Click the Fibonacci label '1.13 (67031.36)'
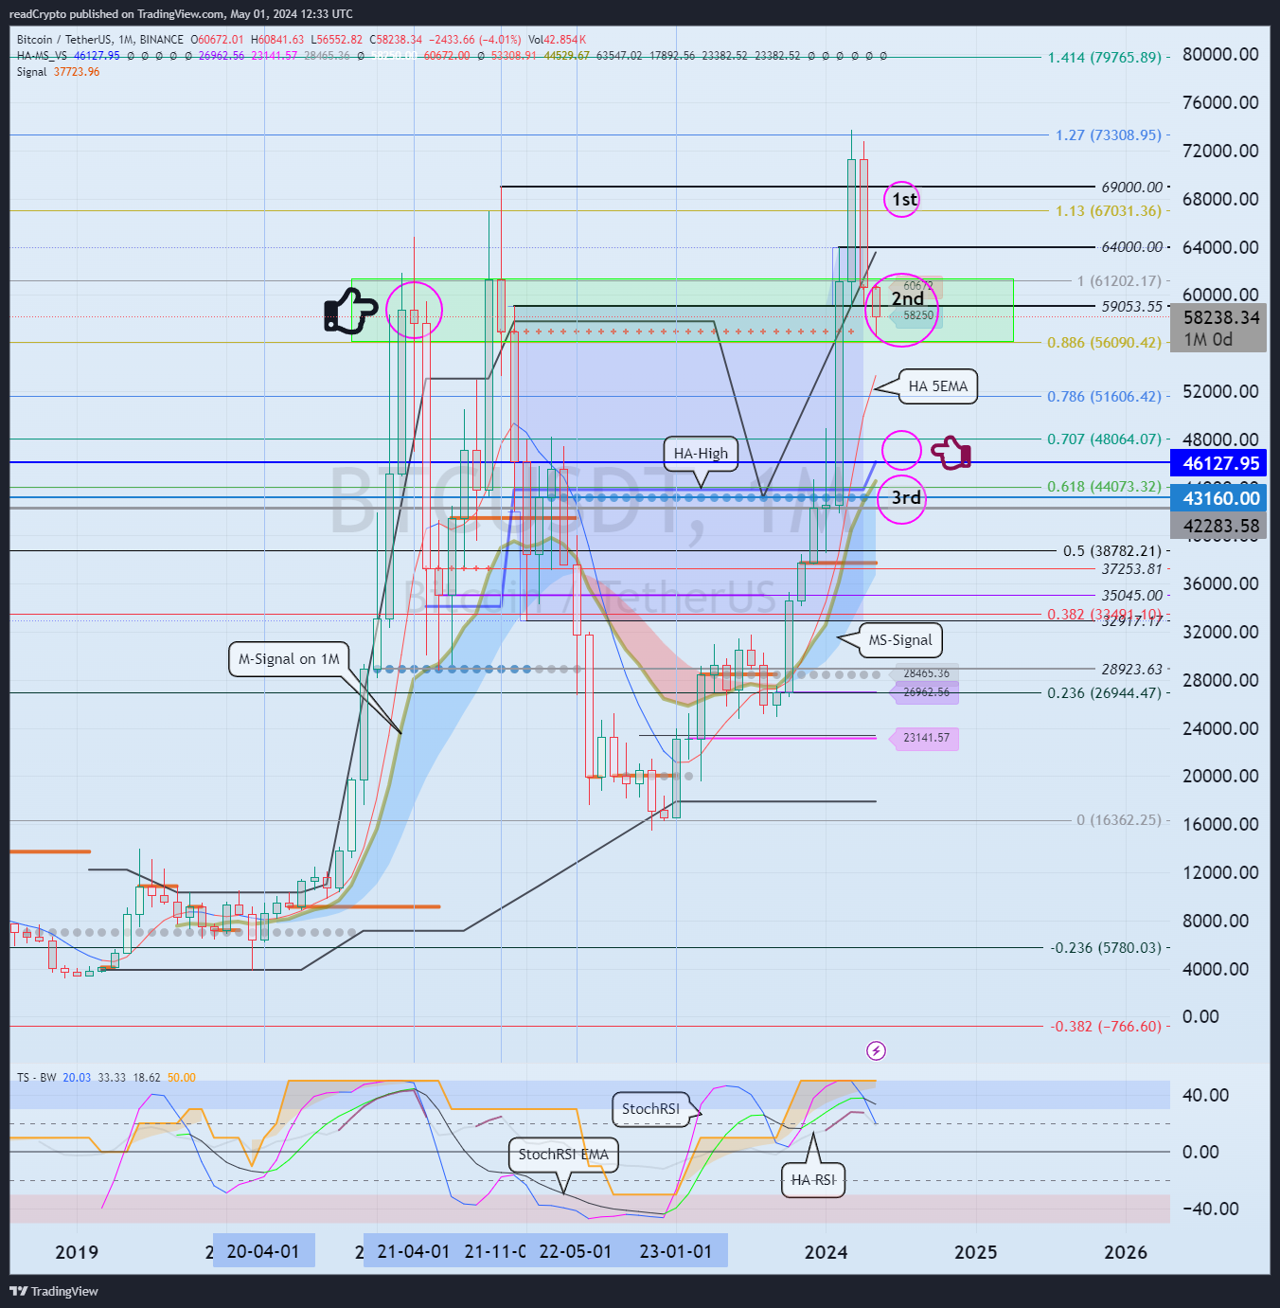Image resolution: width=1280 pixels, height=1308 pixels. coord(1108,211)
